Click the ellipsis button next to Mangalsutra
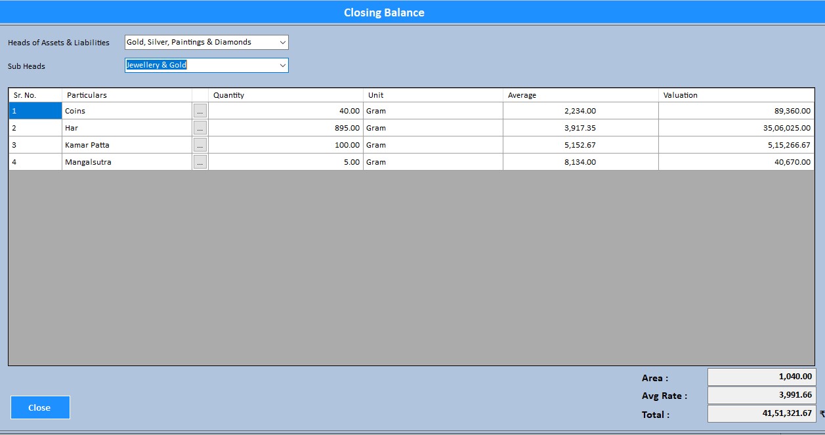825x435 pixels. click(x=200, y=162)
